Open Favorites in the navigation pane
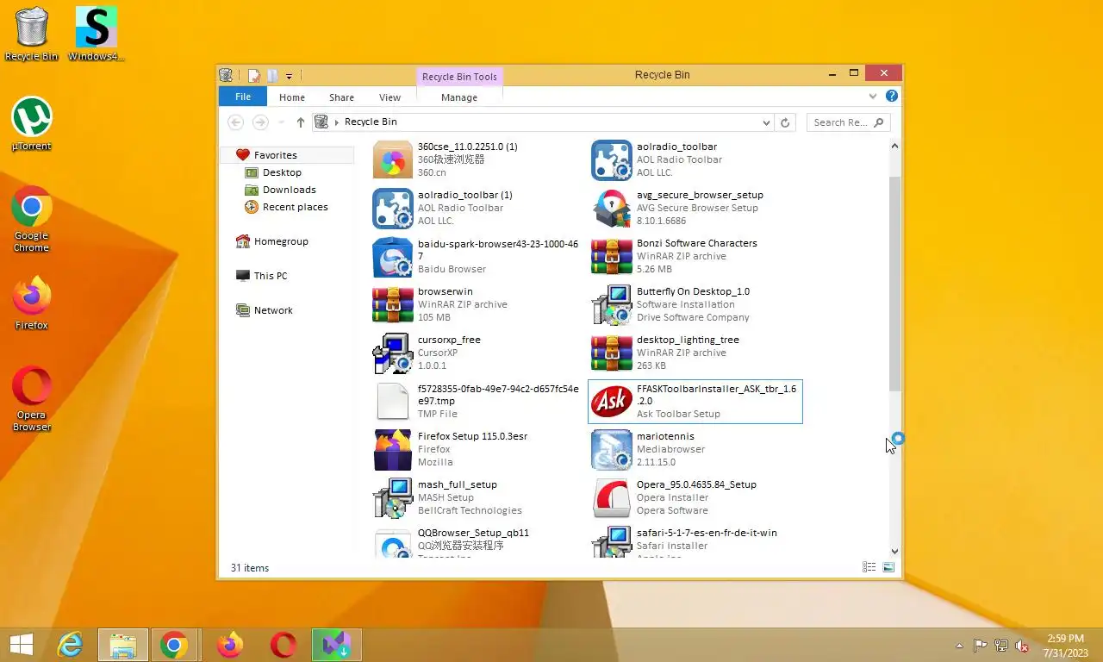Image resolution: width=1103 pixels, height=662 pixels. [x=275, y=155]
